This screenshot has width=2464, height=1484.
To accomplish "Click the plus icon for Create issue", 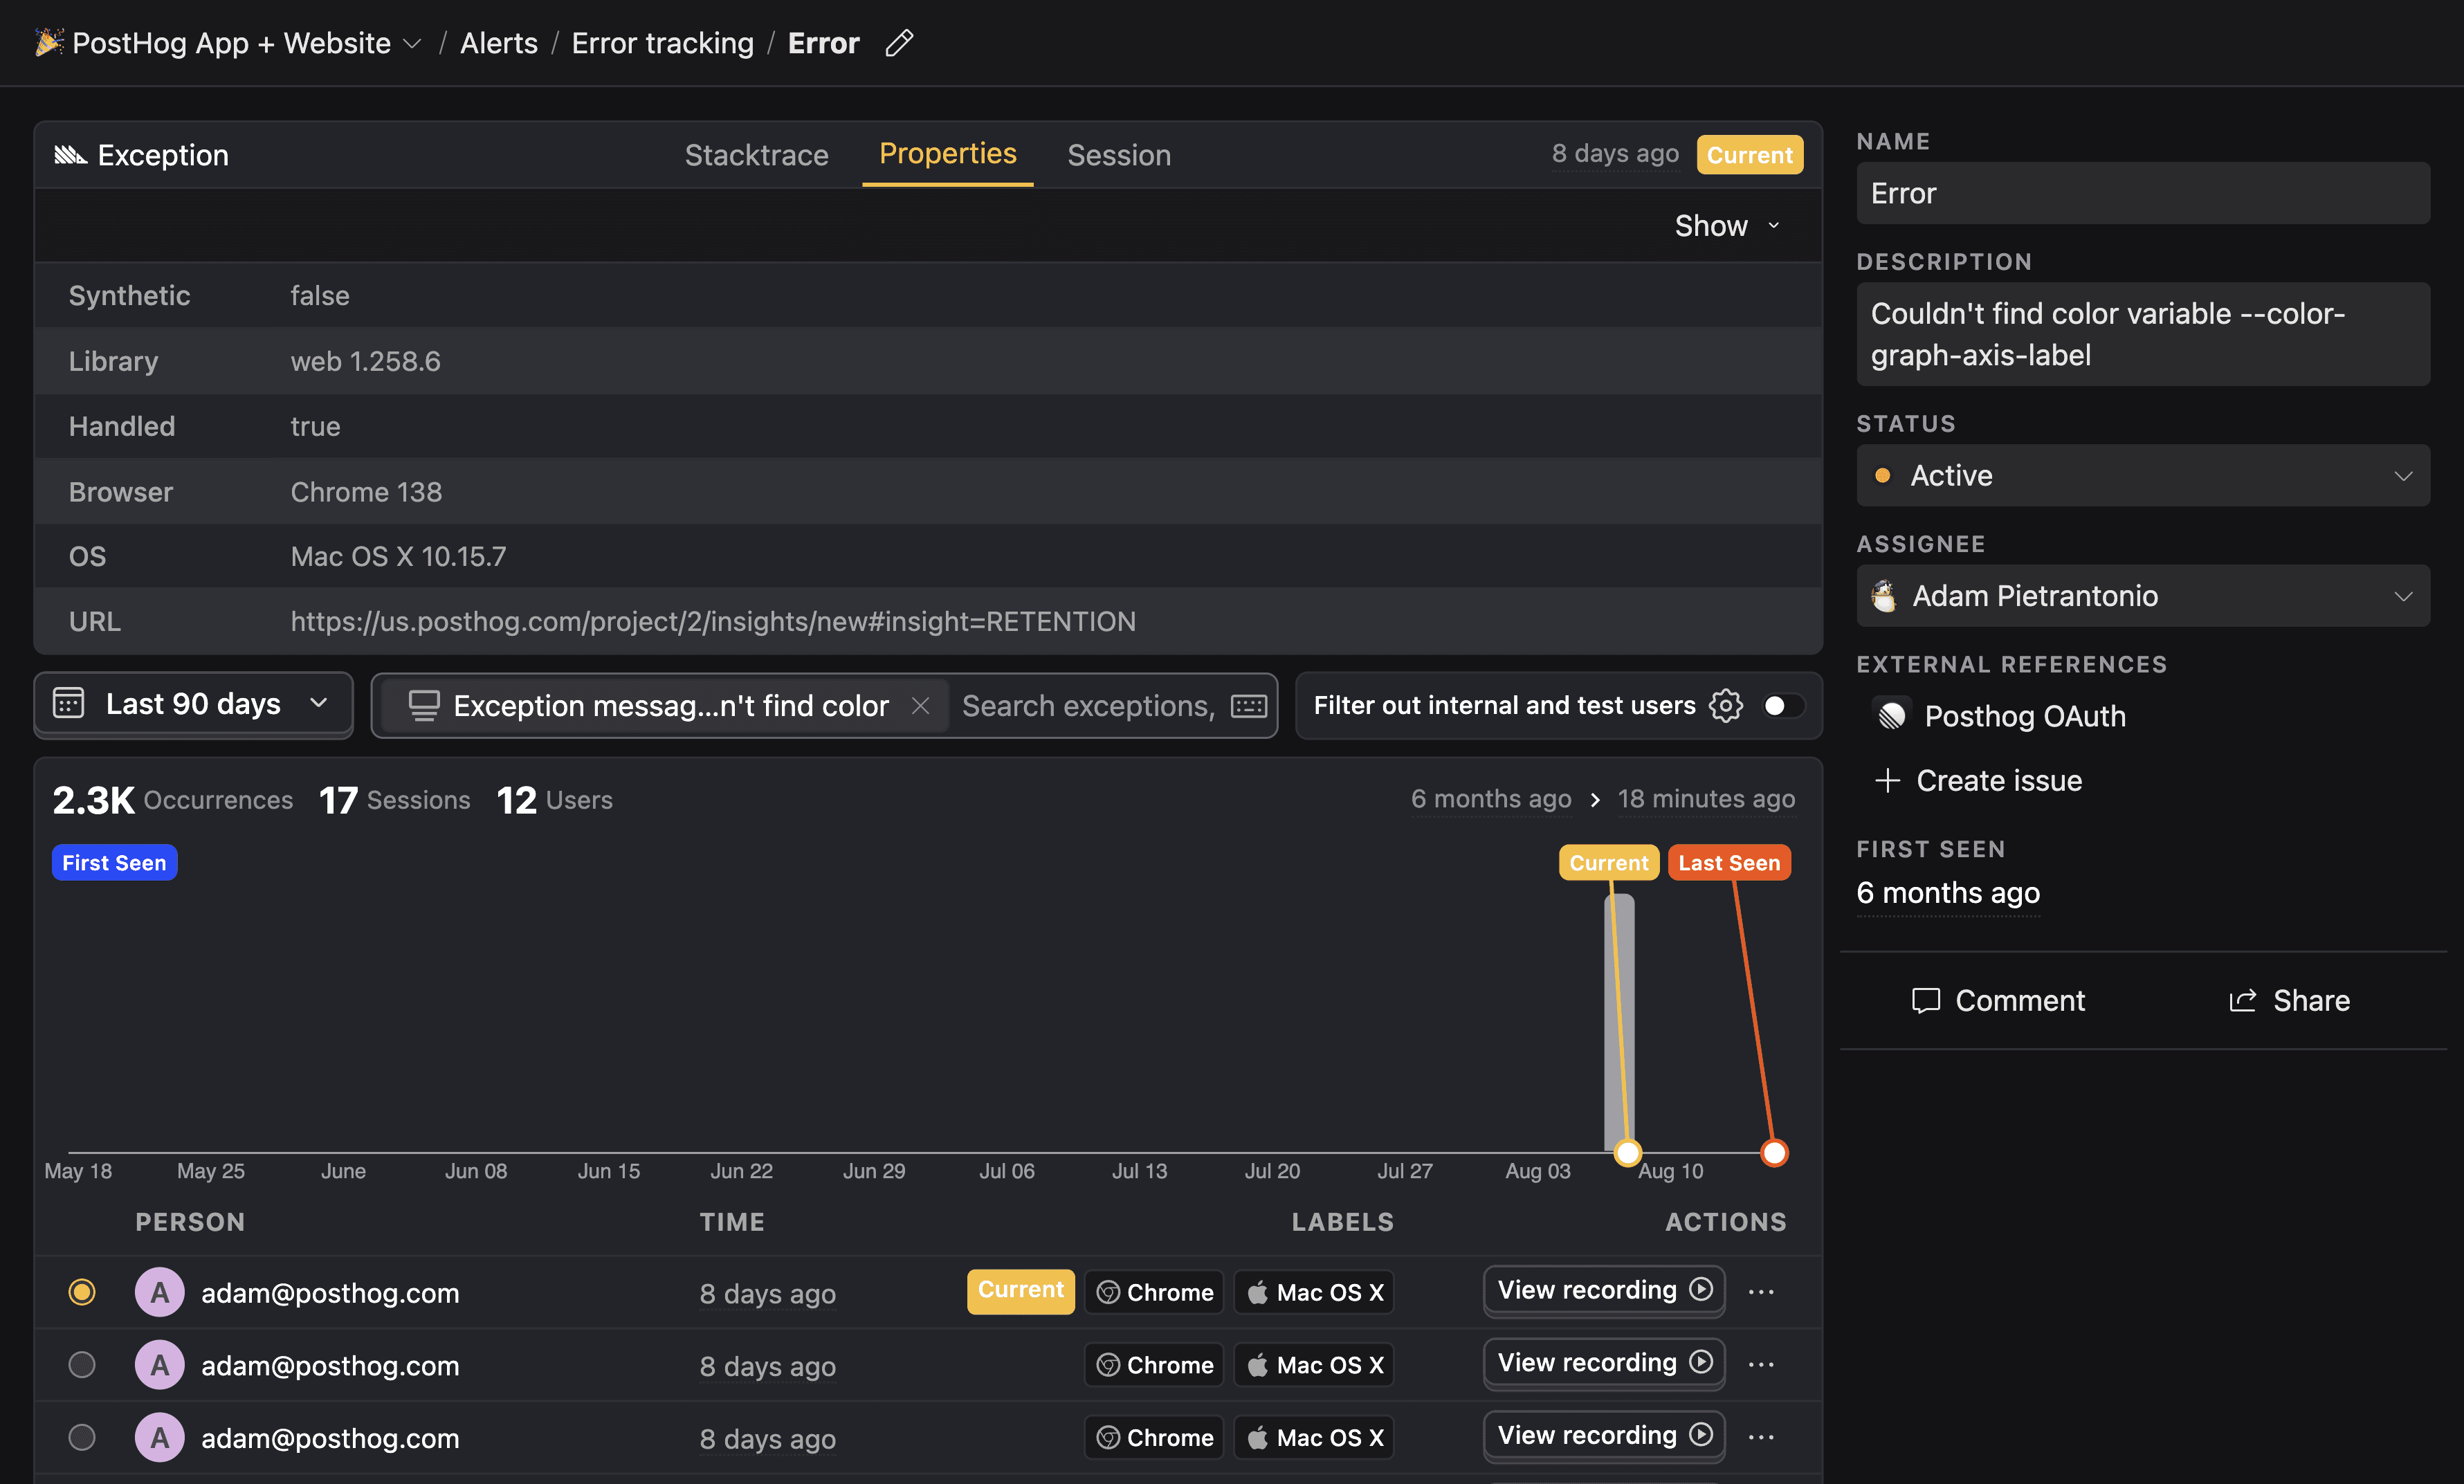I will 1887,780.
